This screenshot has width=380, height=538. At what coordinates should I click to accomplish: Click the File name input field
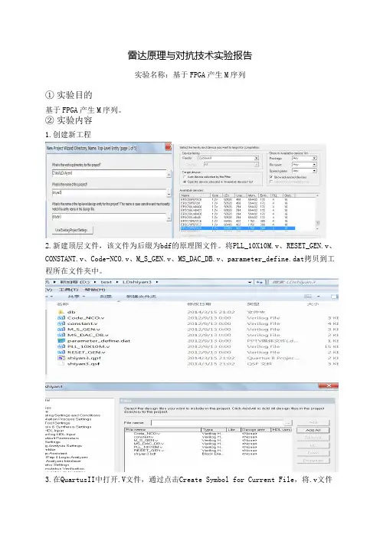point(218,423)
